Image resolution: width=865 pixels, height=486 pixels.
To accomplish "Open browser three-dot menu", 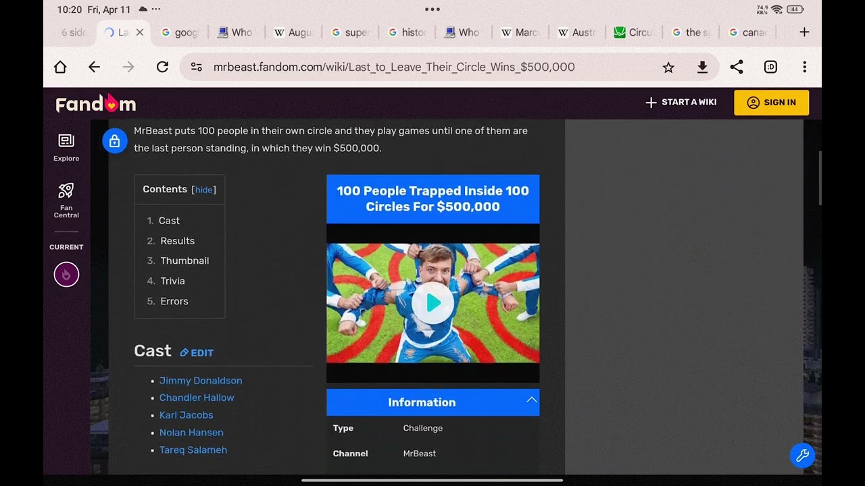I will tap(804, 67).
